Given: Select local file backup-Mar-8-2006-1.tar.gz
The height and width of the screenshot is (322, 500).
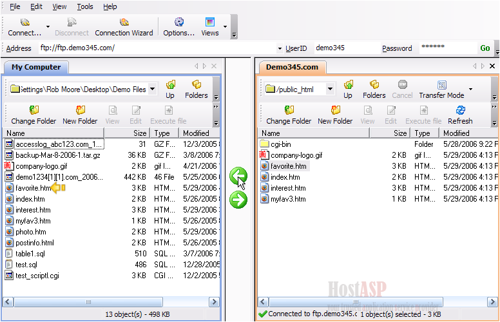Looking at the screenshot, I should 58,155.
